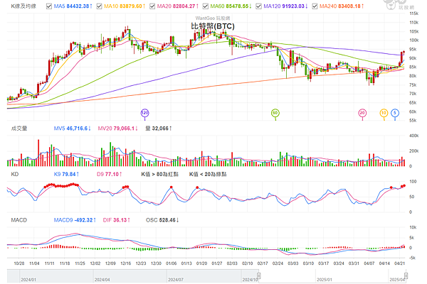Click the D9 77.10 value
The width and height of the screenshot is (427, 284).
point(109,174)
